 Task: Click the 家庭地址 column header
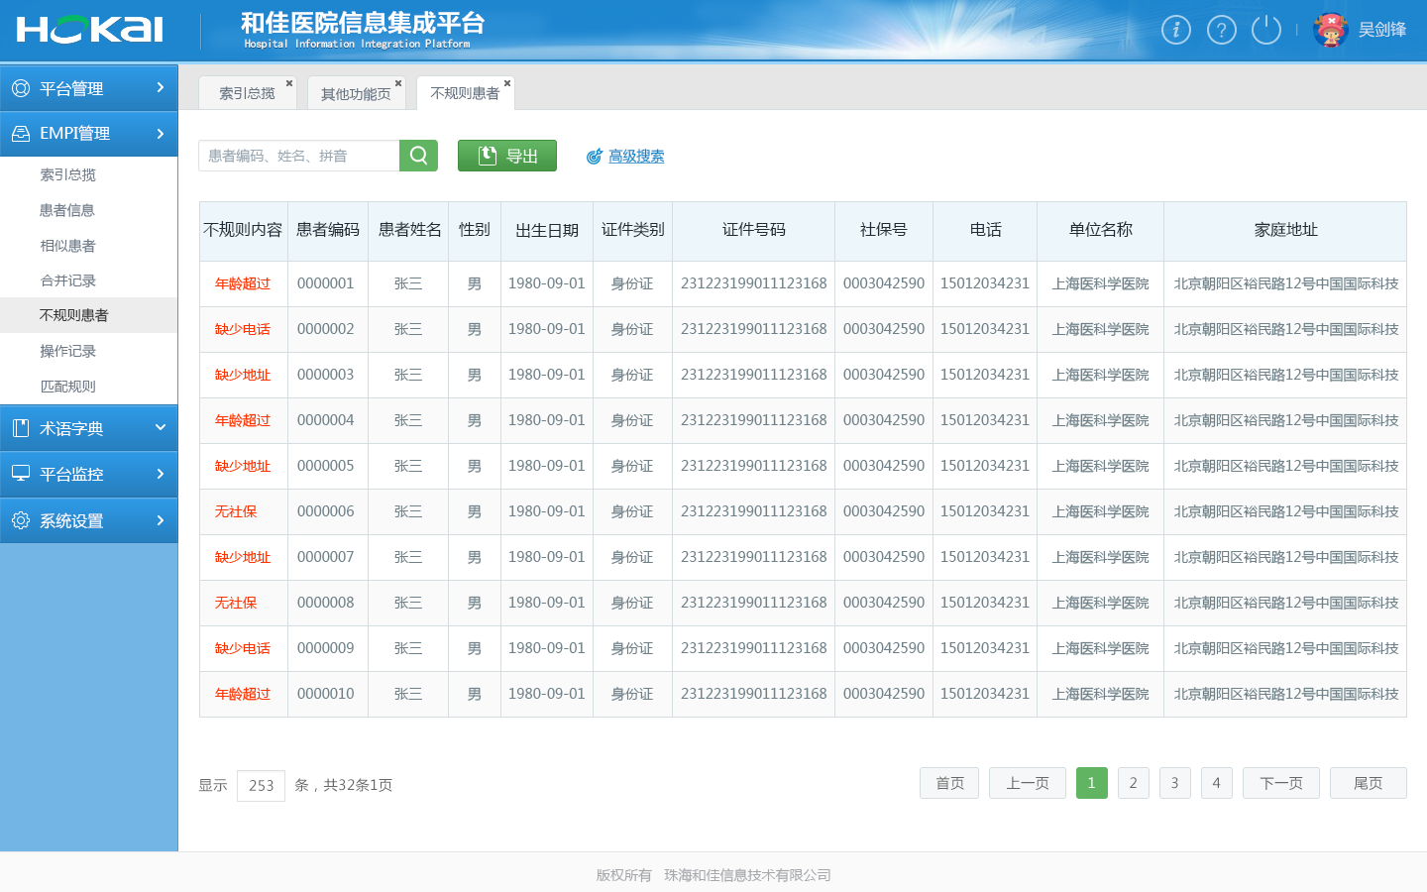tap(1286, 230)
